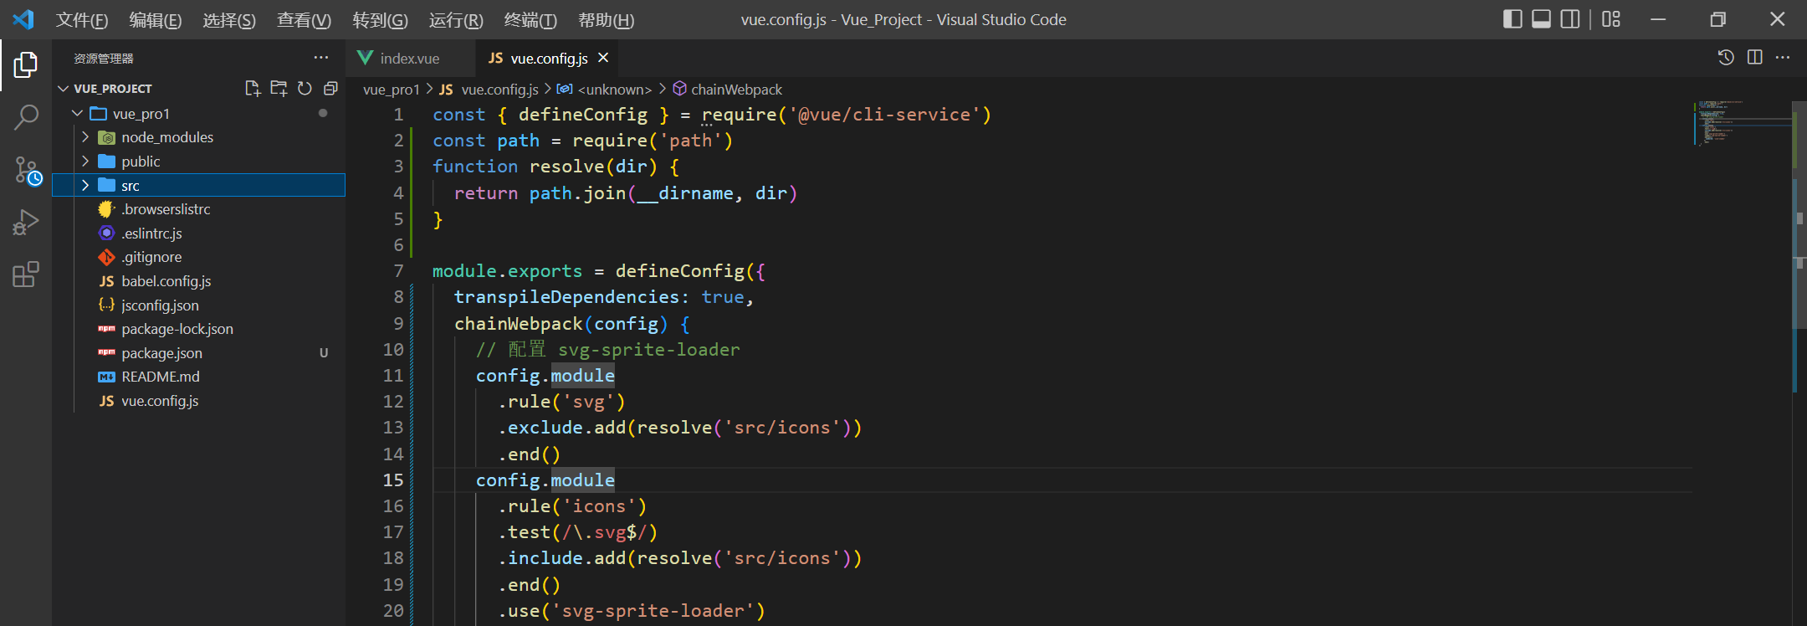Open more editor actions menu
Screen dimensions: 1807x626
click(x=1783, y=58)
